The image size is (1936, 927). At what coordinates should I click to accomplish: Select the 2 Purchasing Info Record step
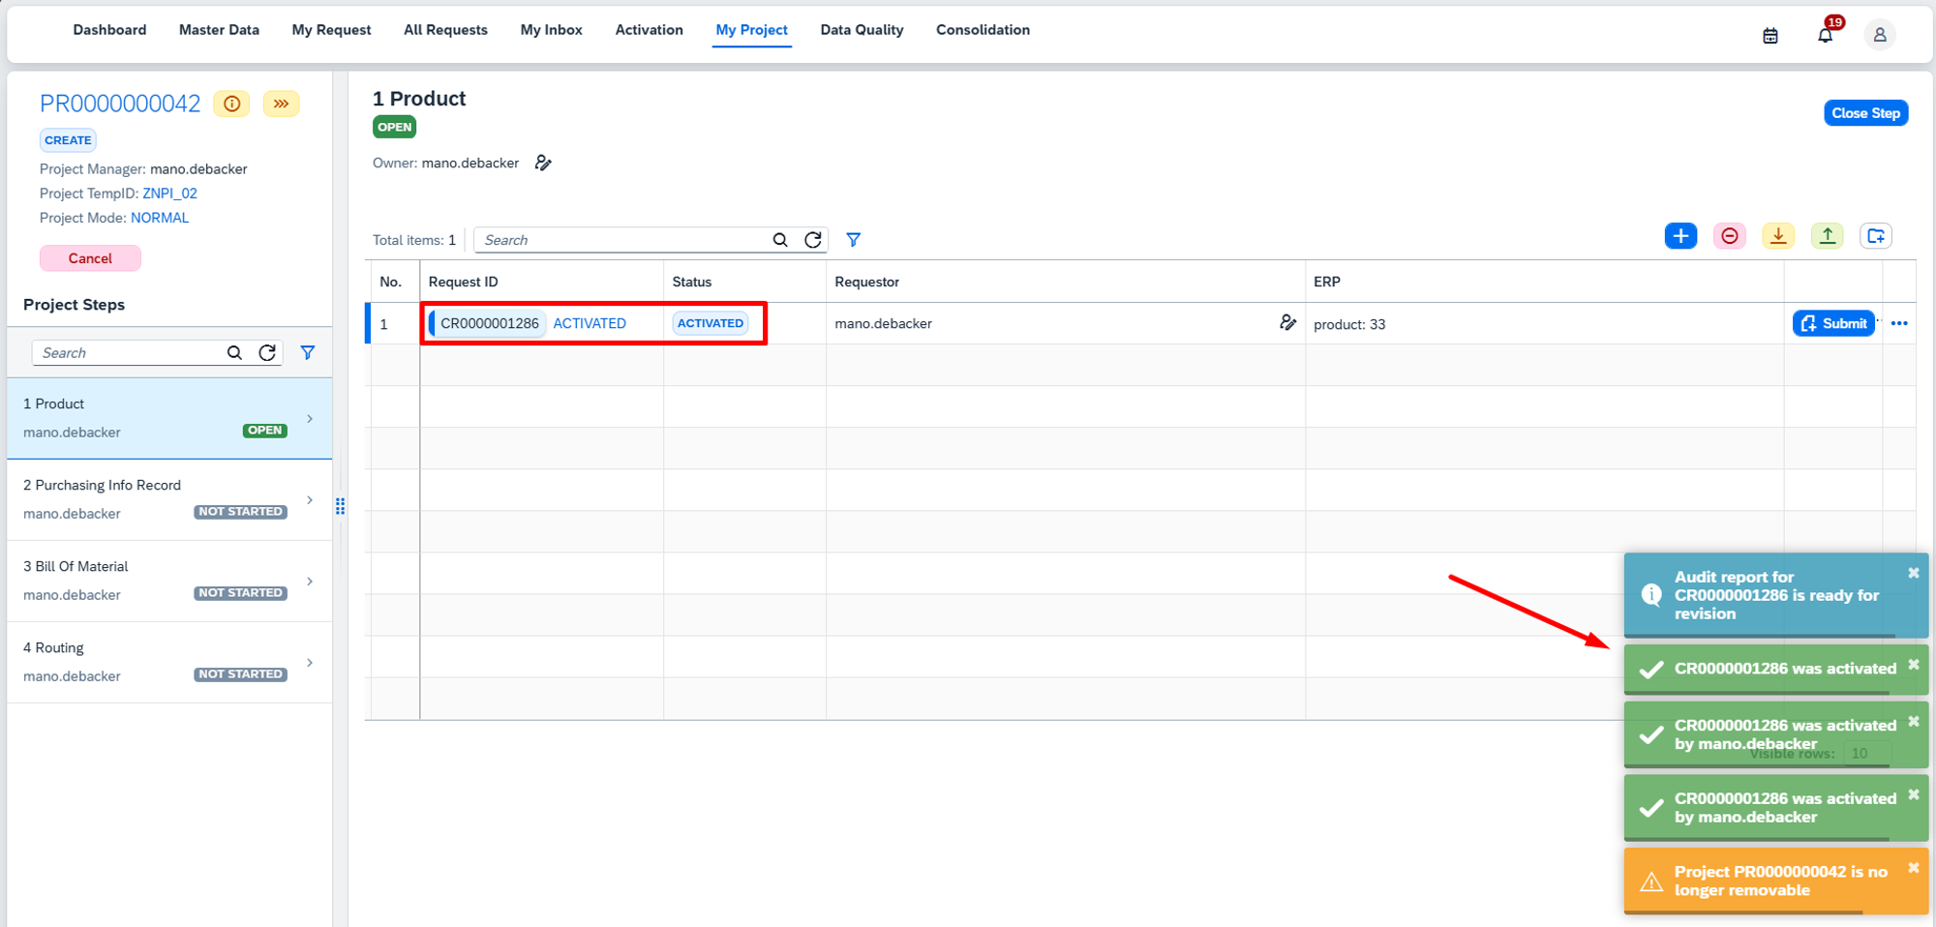(x=169, y=499)
